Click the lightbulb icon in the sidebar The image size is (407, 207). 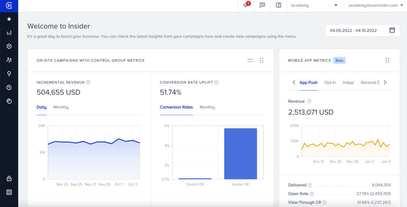point(9,74)
